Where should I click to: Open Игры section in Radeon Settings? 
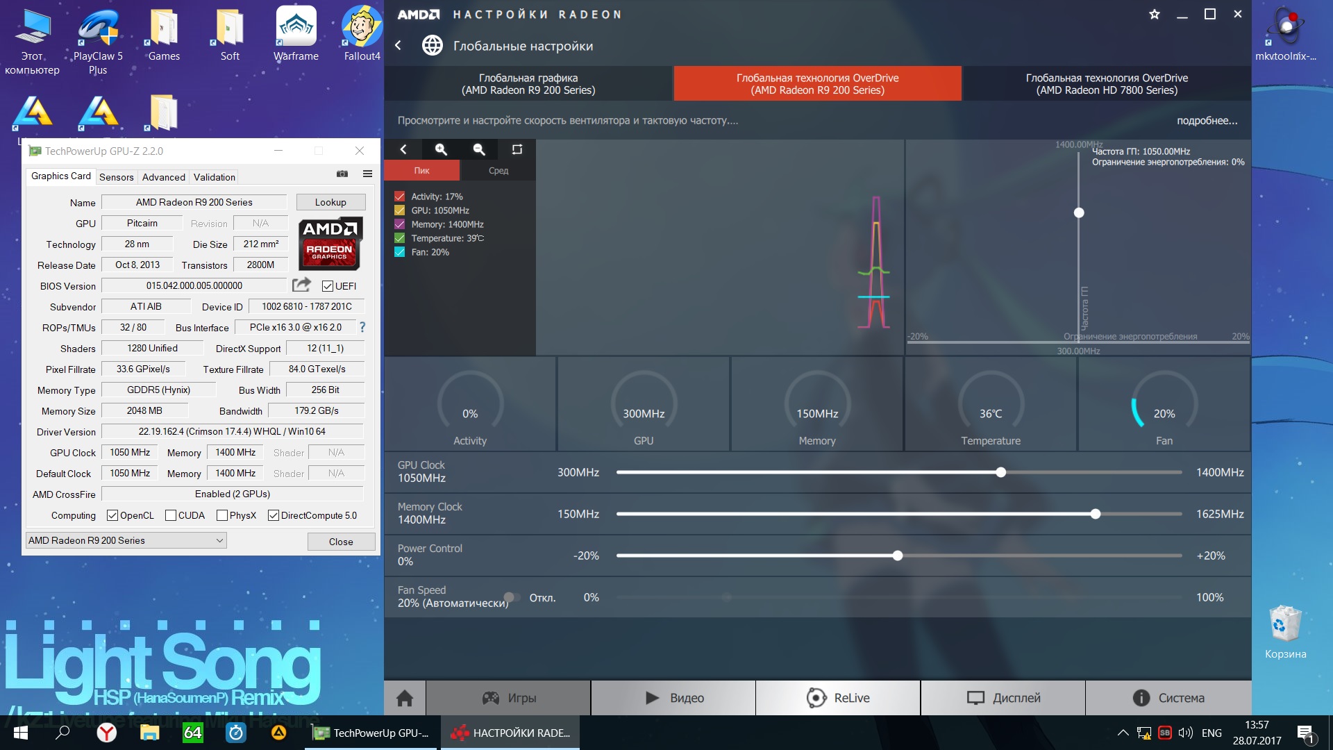click(x=508, y=698)
